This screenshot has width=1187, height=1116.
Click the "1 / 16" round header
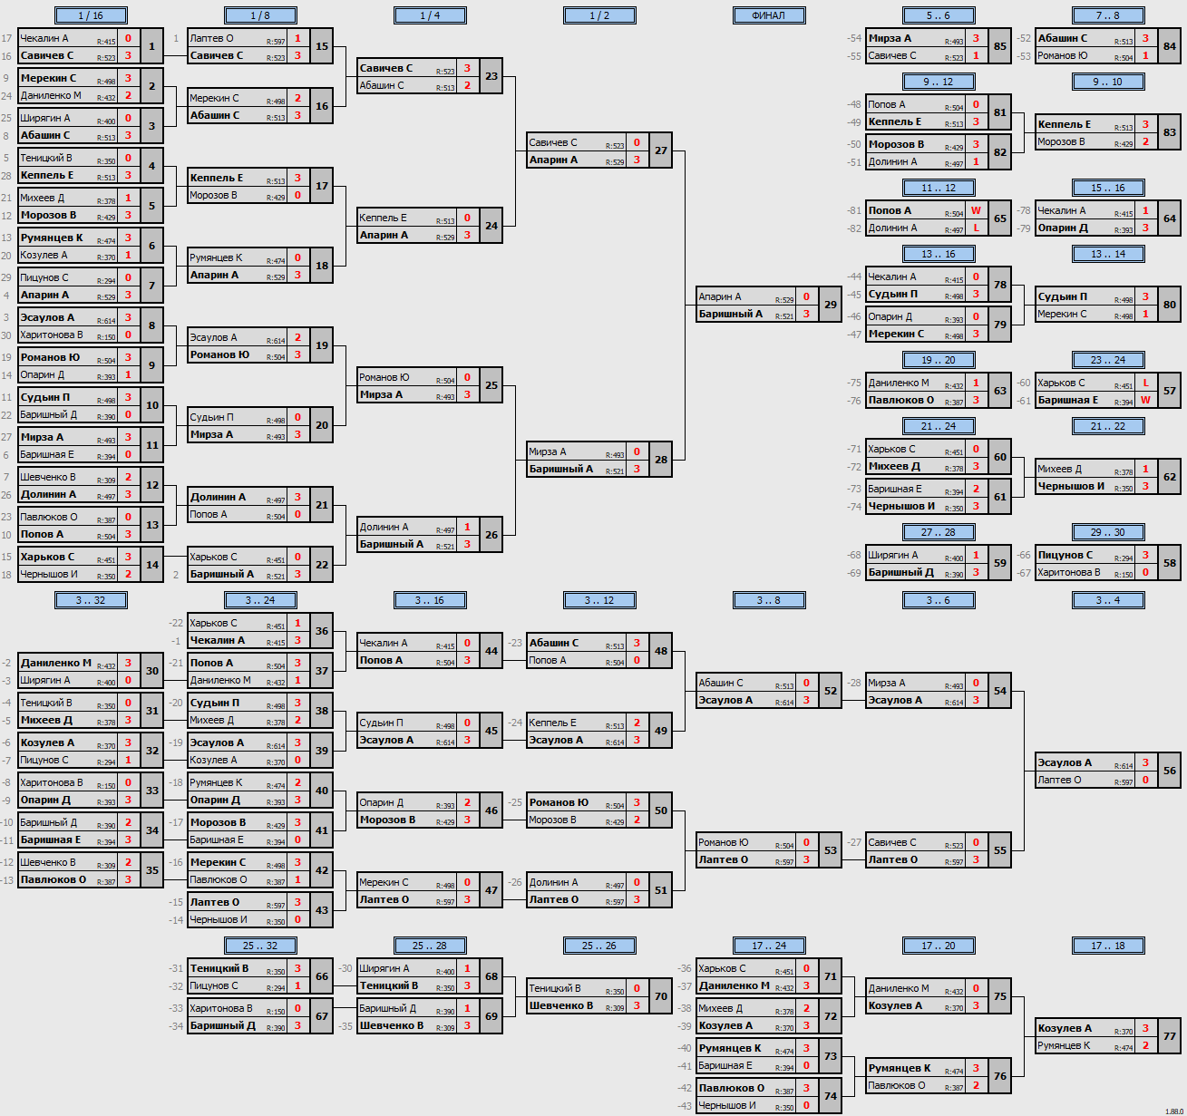(x=91, y=15)
